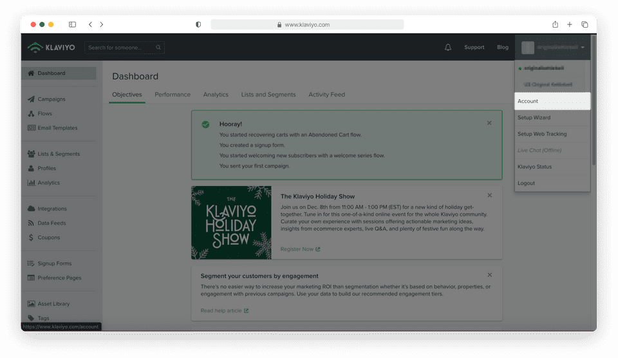Open Coupons in the sidebar
Viewport: 618px width, 358px height.
pyautogui.click(x=48, y=238)
